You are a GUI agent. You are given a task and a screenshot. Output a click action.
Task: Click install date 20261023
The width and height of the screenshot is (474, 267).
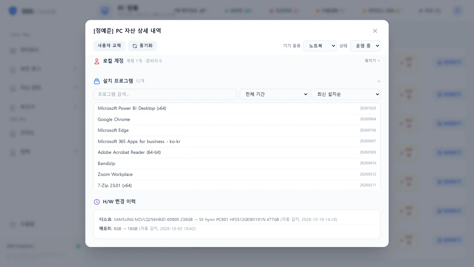pos(368,108)
